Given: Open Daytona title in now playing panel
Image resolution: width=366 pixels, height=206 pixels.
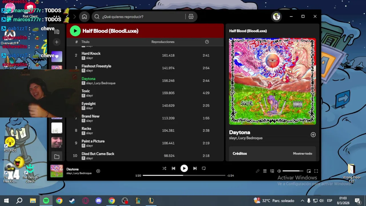Looking at the screenshot, I should pyautogui.click(x=240, y=132).
